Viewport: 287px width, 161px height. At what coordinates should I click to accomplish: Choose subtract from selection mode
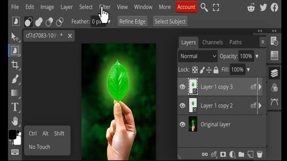click(x=49, y=22)
